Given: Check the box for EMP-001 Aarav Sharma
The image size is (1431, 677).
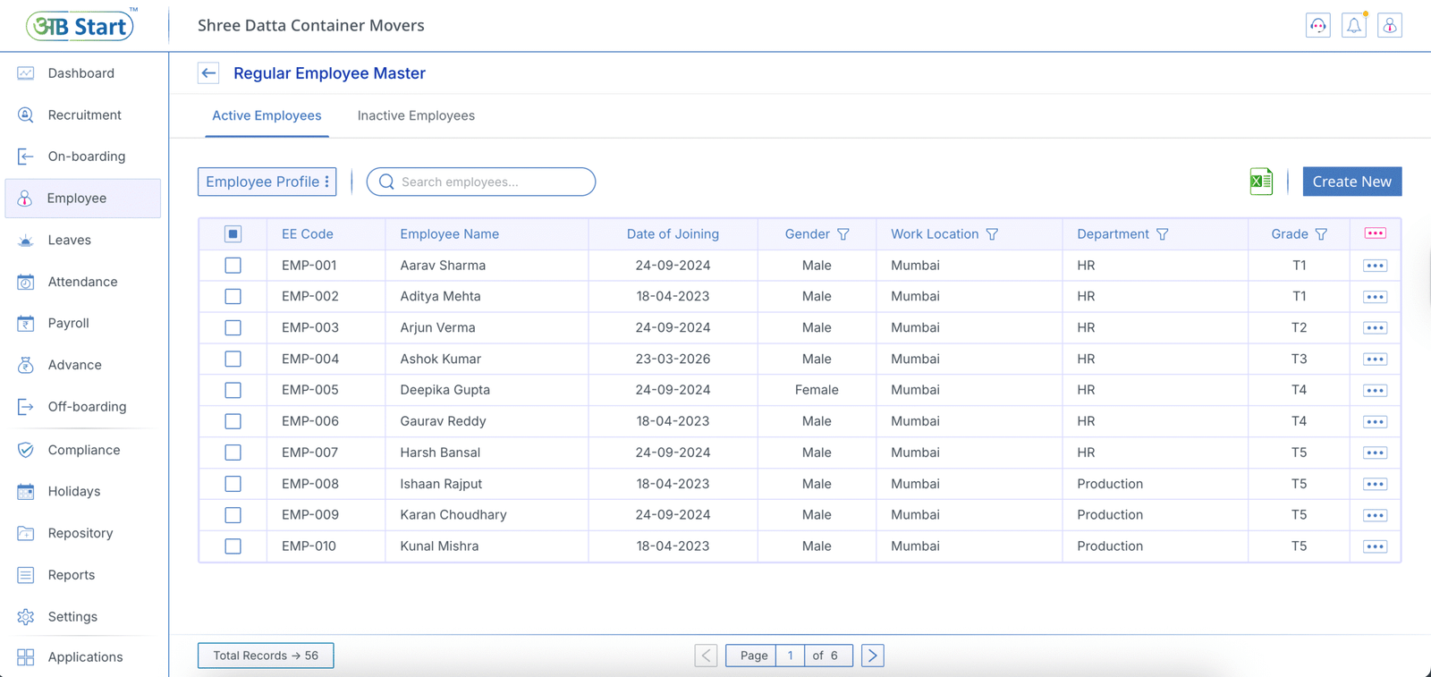Looking at the screenshot, I should coord(233,266).
